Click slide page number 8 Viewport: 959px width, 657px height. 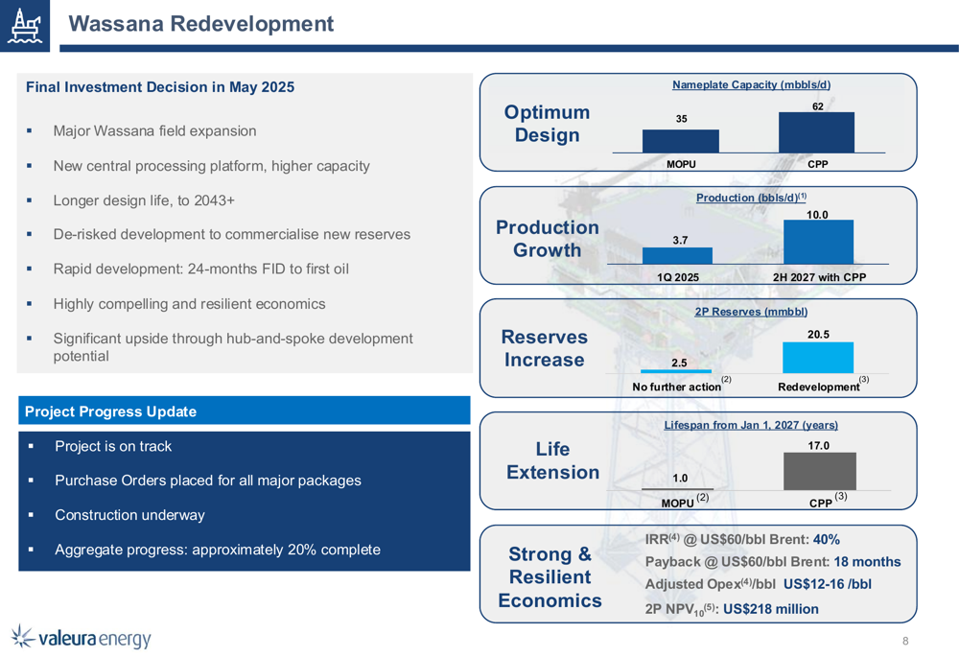click(x=905, y=641)
